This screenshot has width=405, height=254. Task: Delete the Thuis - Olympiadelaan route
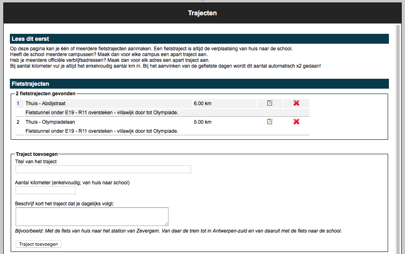[296, 122]
